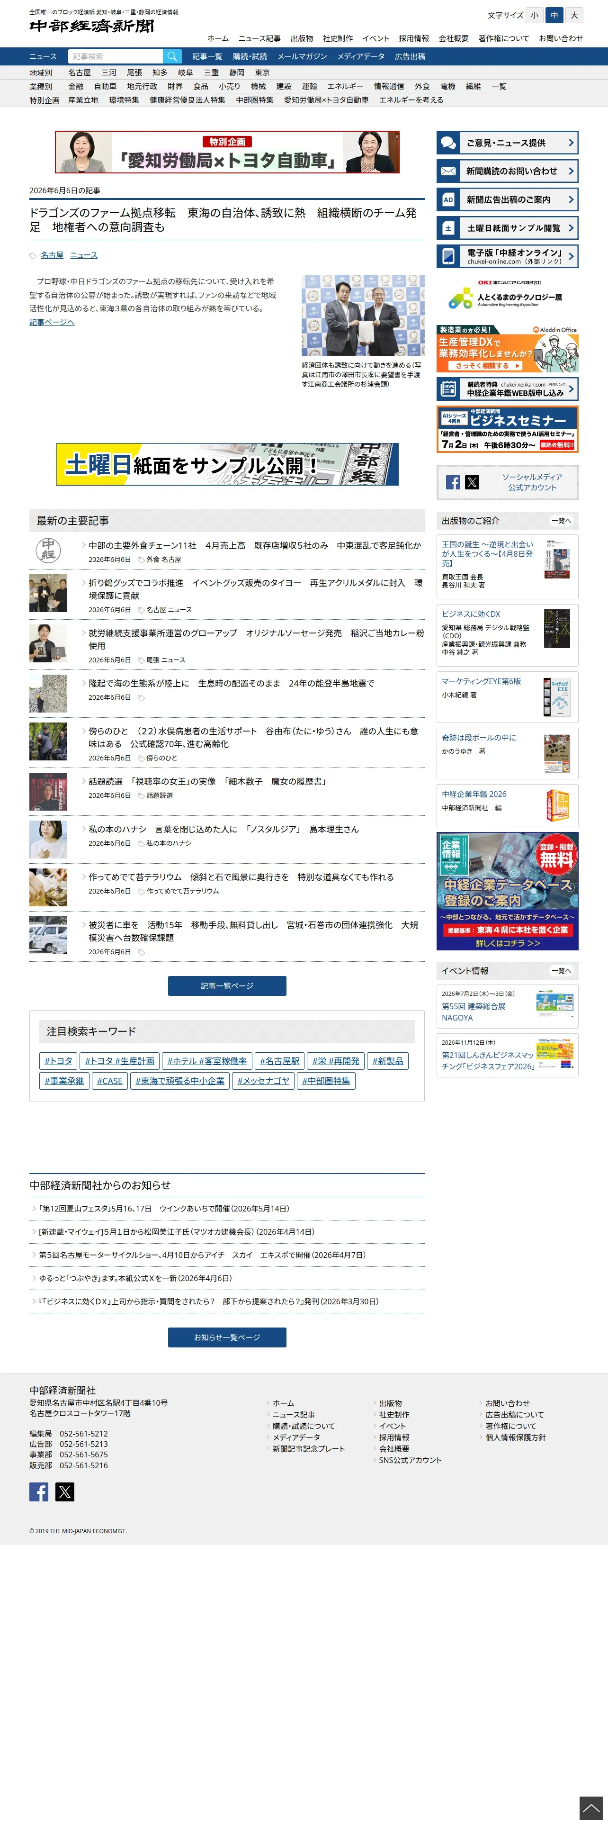Screen dimensions: 608x1825
Task: Choose the エネルギー industry category
Action: pos(345,86)
